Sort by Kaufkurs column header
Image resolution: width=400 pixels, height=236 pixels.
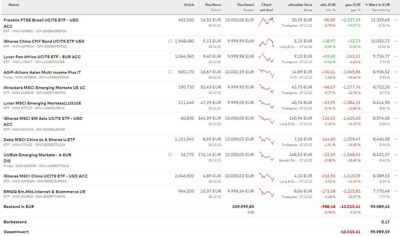click(213, 5)
